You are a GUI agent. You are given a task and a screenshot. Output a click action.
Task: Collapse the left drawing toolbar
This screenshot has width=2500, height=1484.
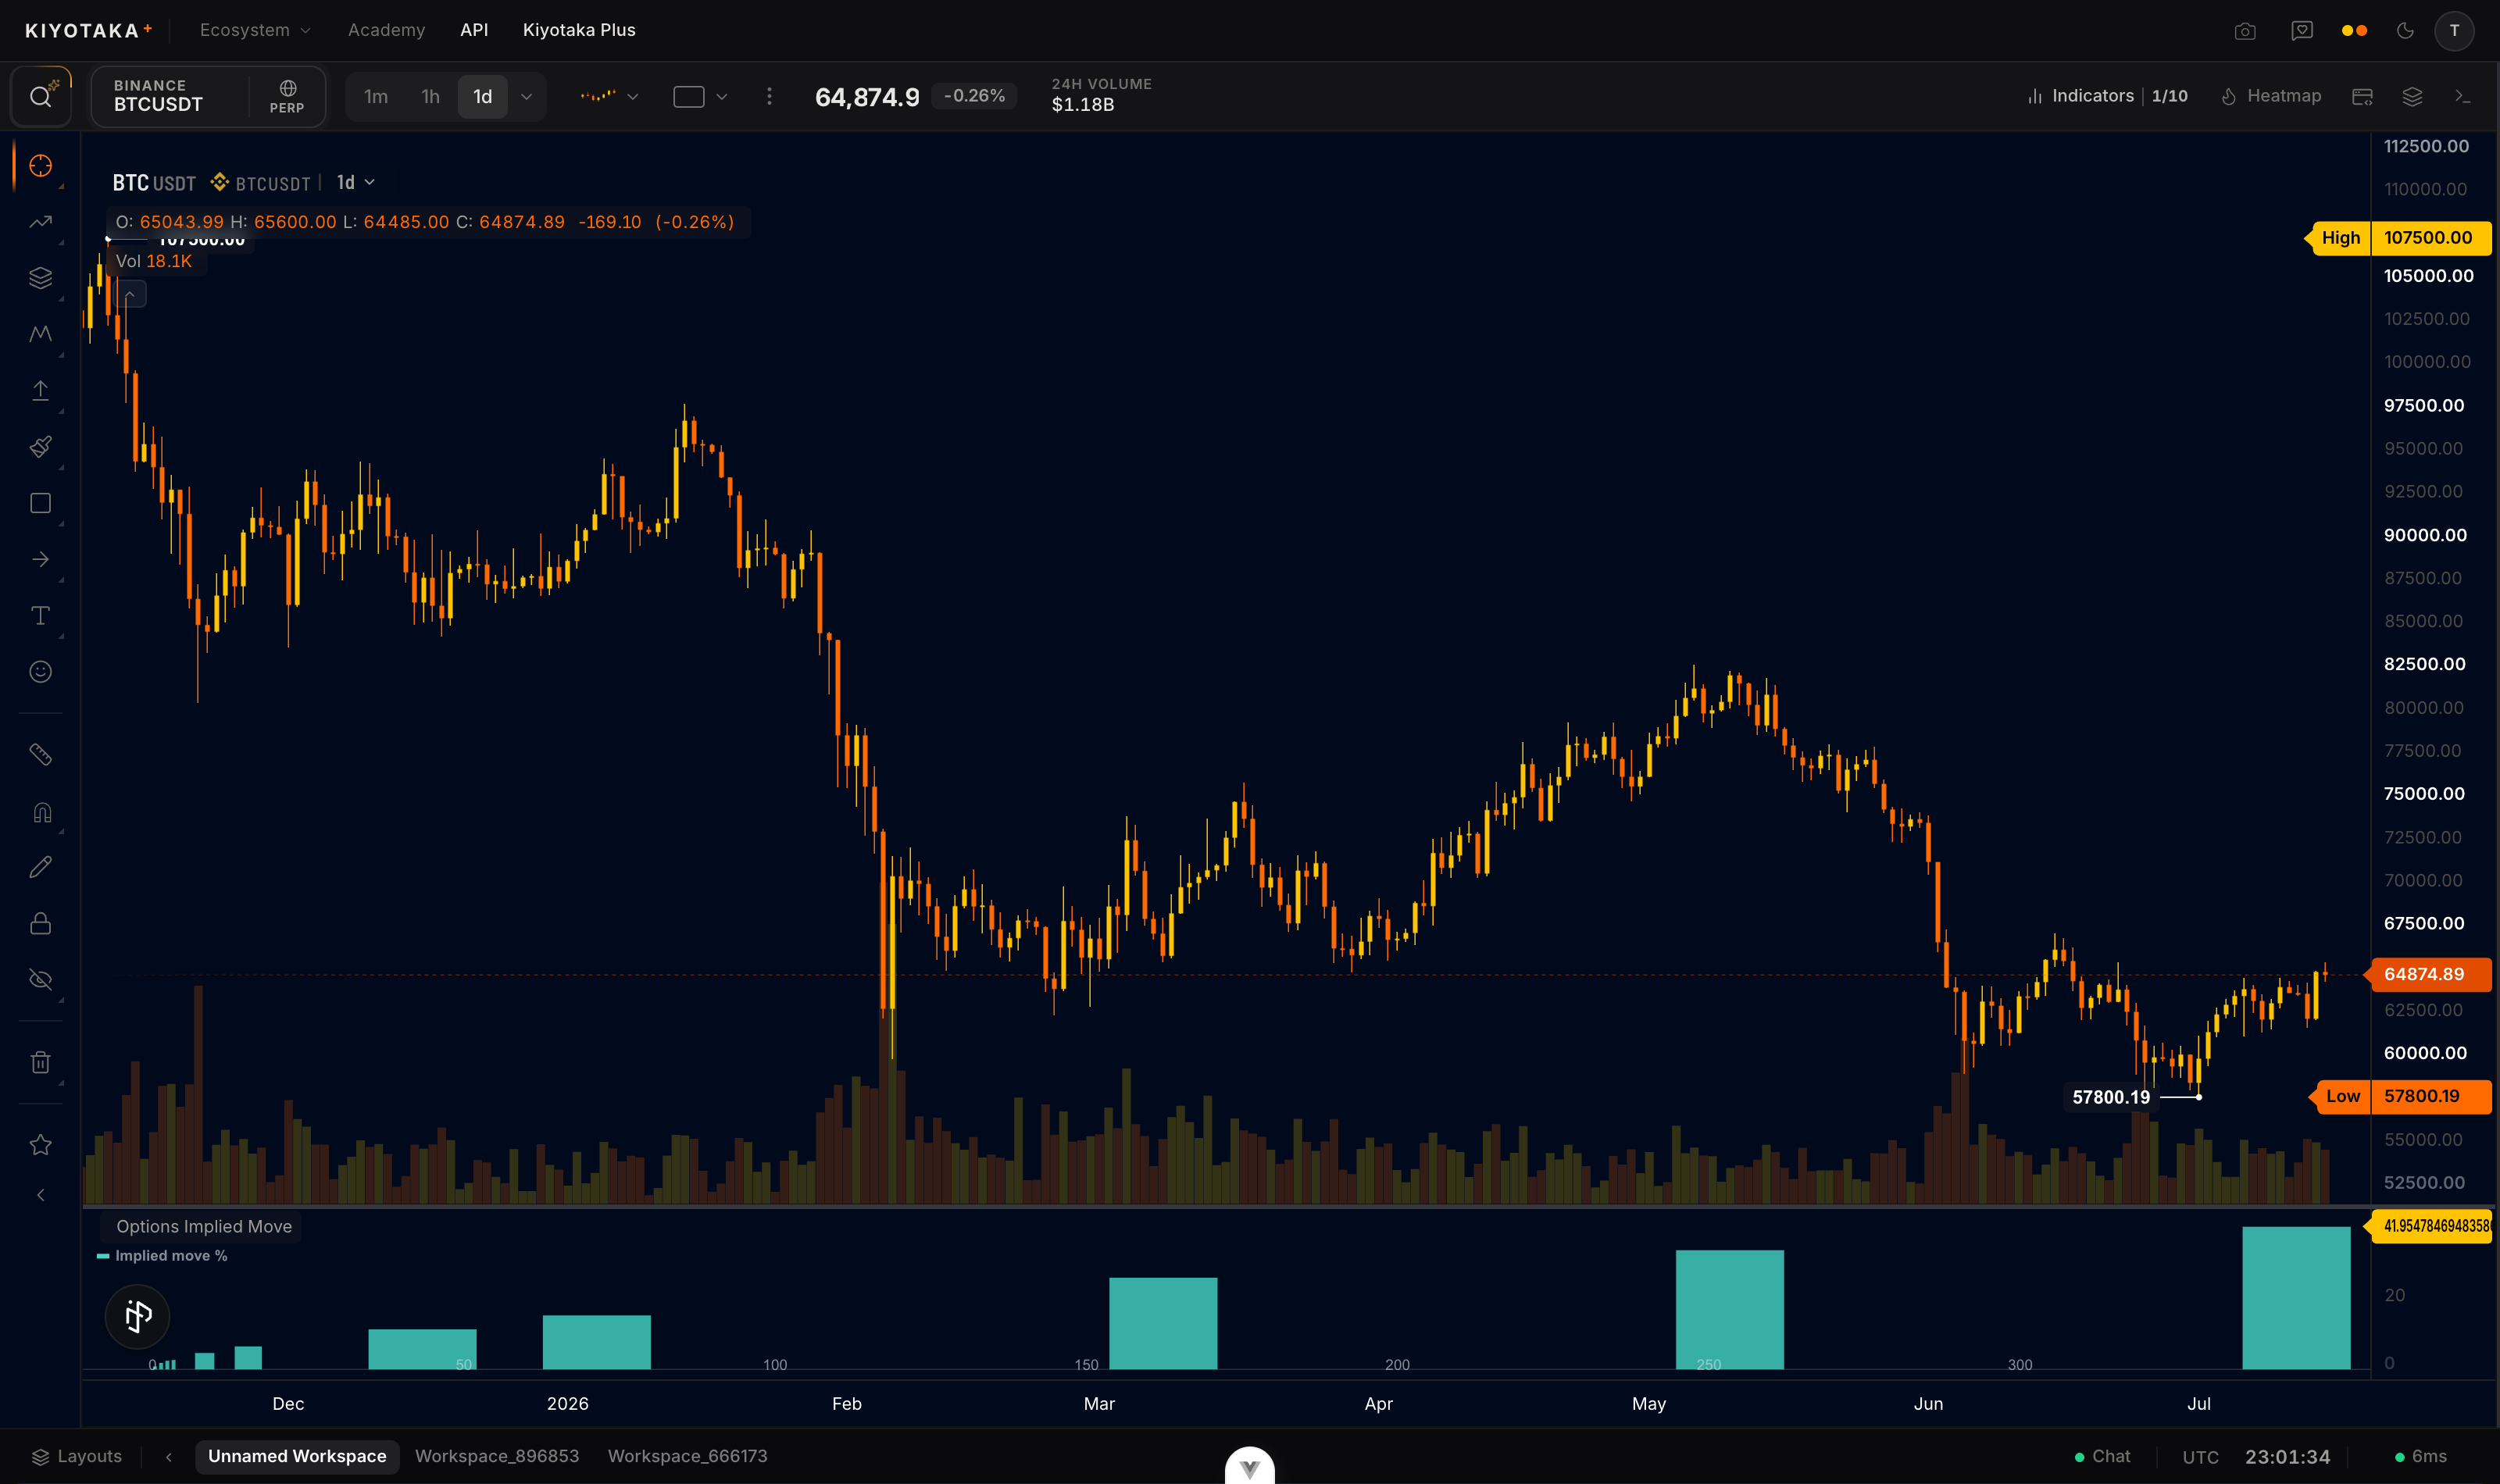[x=40, y=1195]
